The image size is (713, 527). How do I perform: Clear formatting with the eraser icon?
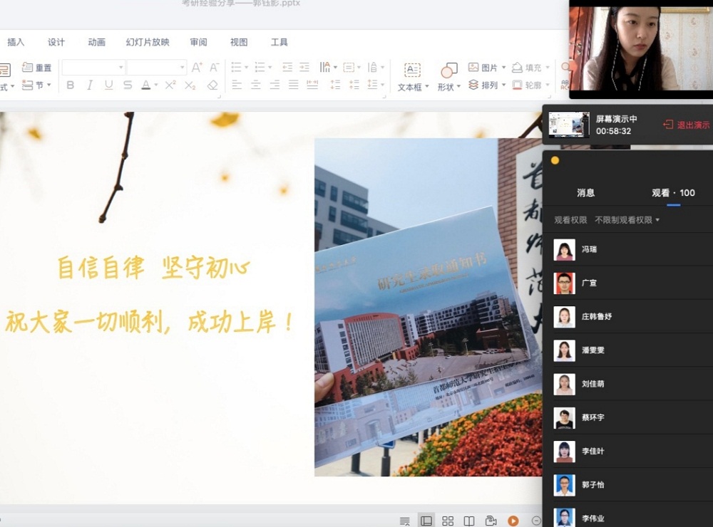click(212, 85)
